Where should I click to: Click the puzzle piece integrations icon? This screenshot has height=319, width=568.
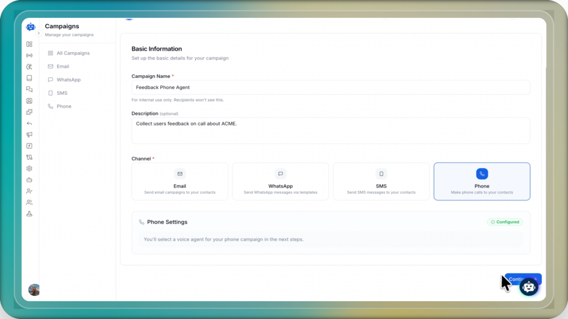point(29,112)
